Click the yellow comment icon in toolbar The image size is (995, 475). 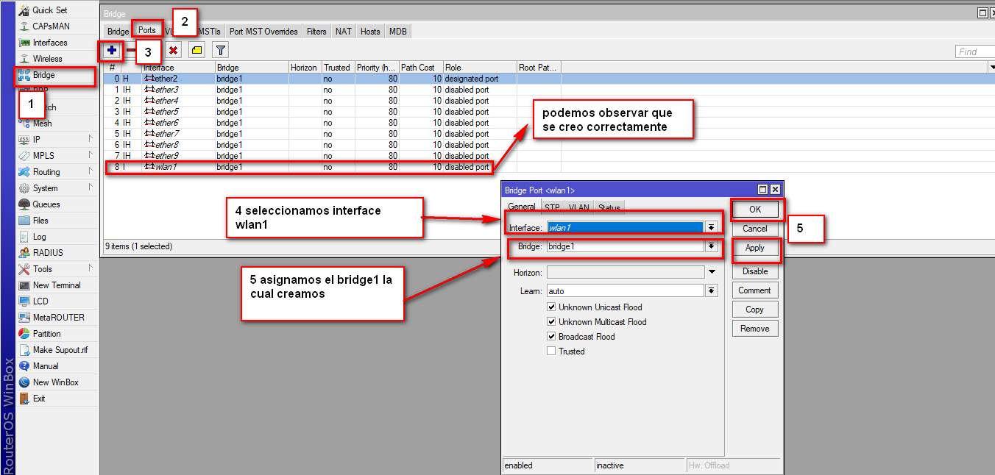[196, 50]
